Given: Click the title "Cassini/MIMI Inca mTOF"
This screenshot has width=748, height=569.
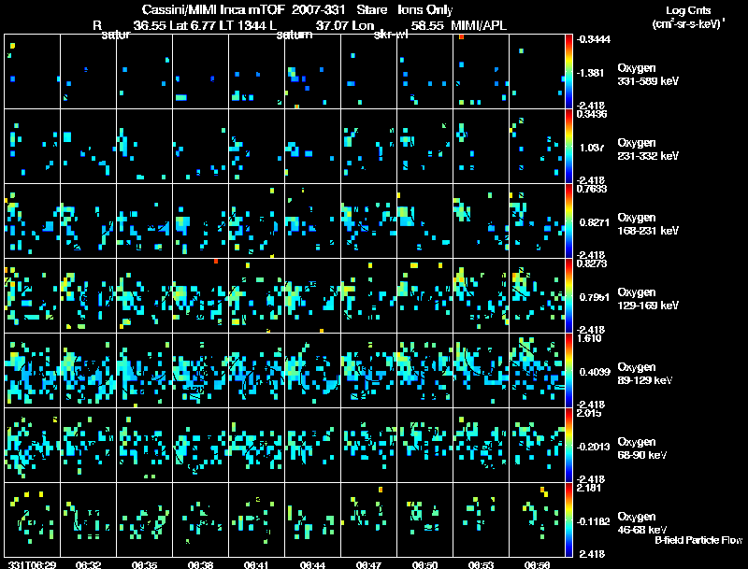Looking at the screenshot, I should tap(213, 9).
